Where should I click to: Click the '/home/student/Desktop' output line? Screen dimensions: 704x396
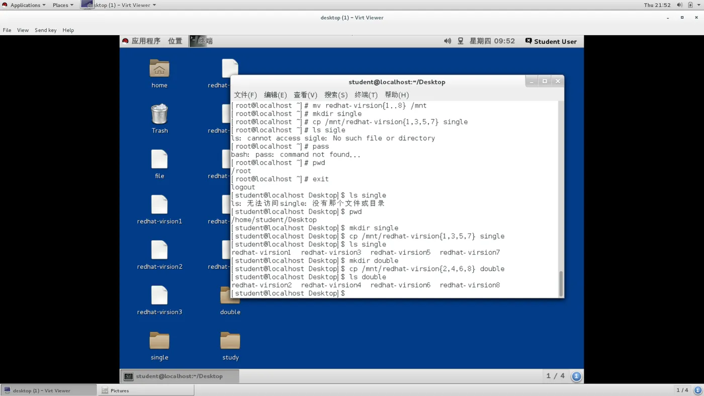pos(274,220)
